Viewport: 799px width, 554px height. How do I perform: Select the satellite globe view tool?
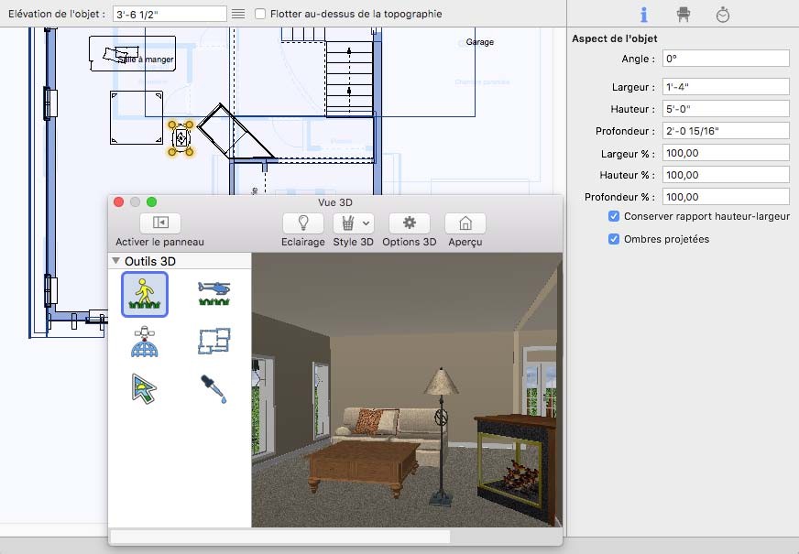pyautogui.click(x=145, y=342)
